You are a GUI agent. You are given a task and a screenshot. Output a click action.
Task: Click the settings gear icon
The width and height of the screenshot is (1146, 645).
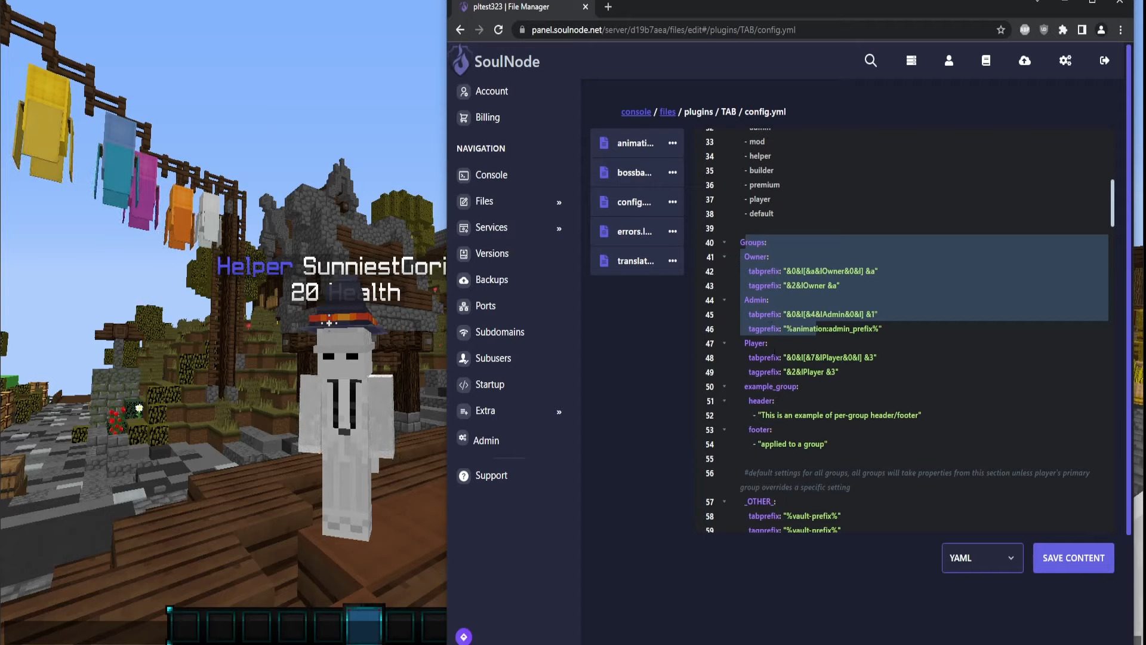pyautogui.click(x=1067, y=61)
